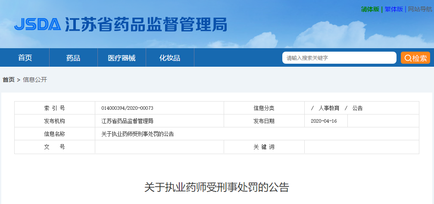
Task: Click the JSDA logo in the header
Action: tap(37, 25)
